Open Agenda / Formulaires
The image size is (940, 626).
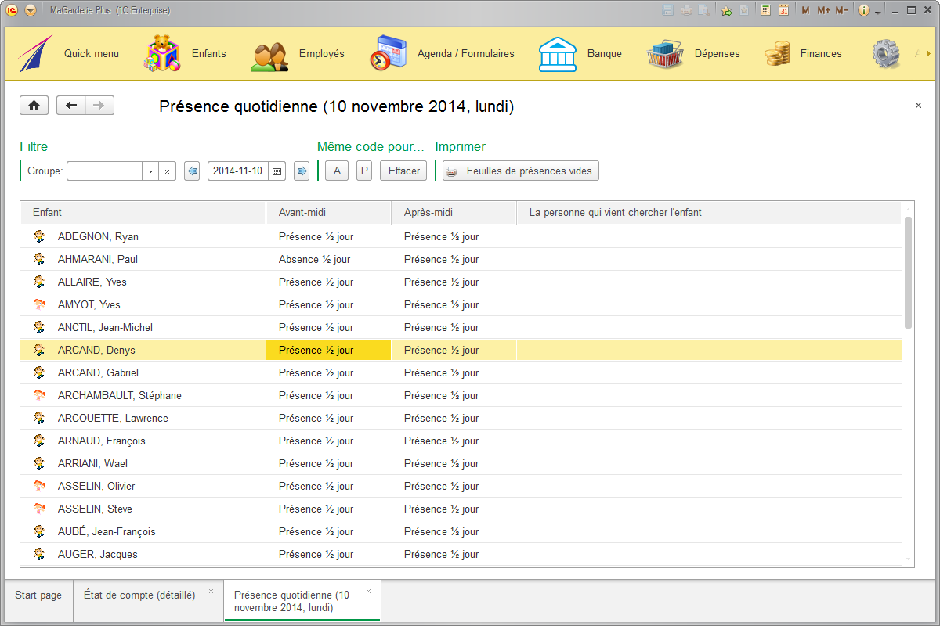pyautogui.click(x=465, y=53)
